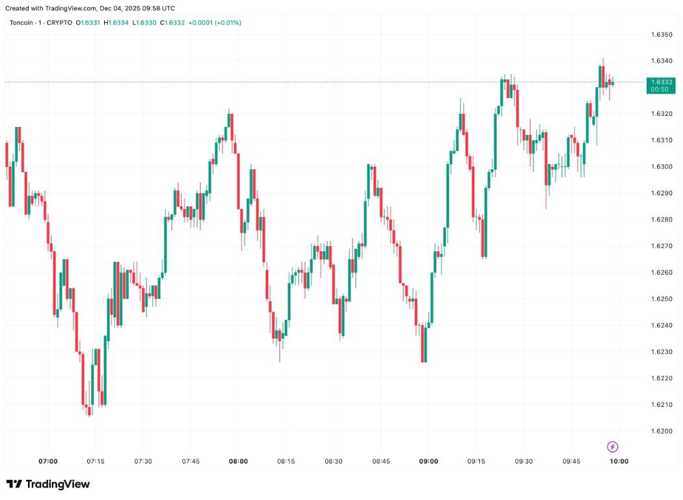The width and height of the screenshot is (683, 500).
Task: Click the purple lightning bolt icon
Action: [x=612, y=447]
